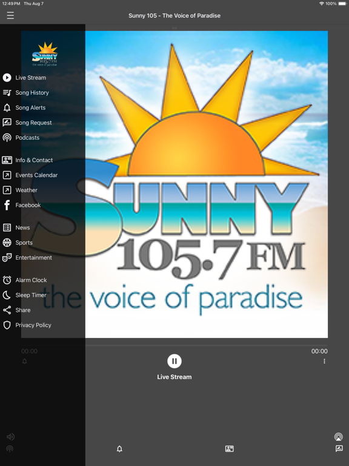This screenshot has height=466, width=349.
Task: Open the News section
Action: click(22, 228)
